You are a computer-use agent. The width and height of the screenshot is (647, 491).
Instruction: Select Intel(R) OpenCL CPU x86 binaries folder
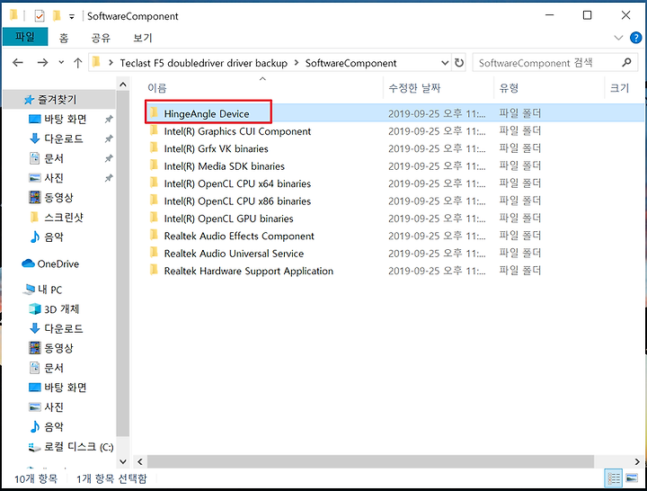(237, 201)
